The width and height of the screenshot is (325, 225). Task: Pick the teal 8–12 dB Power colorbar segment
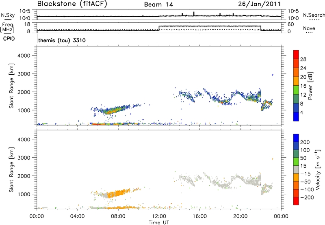tap(296, 99)
